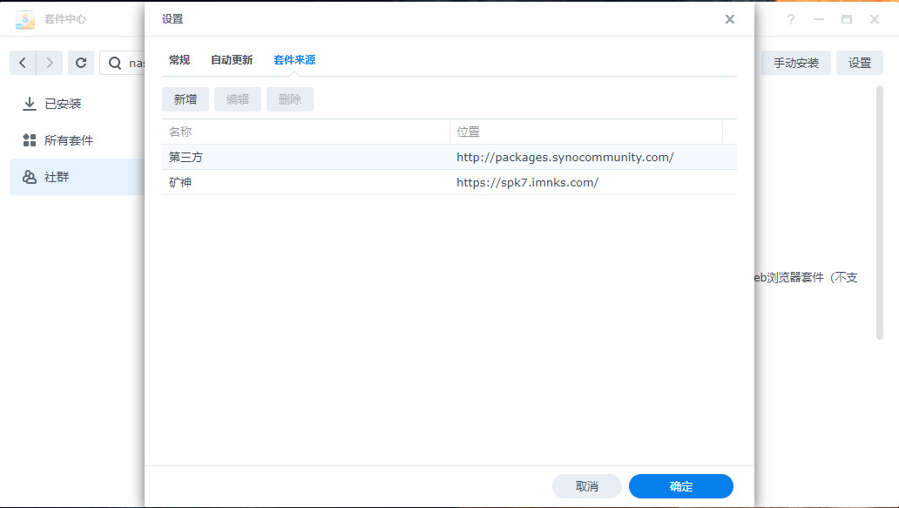The image size is (899, 508).
Task: Sort by the 名称 column header
Action: pyautogui.click(x=305, y=132)
